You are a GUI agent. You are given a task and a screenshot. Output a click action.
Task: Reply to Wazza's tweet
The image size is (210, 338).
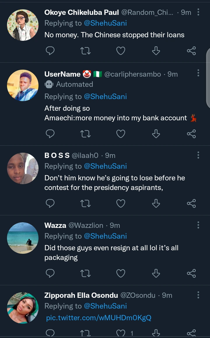(x=50, y=273)
